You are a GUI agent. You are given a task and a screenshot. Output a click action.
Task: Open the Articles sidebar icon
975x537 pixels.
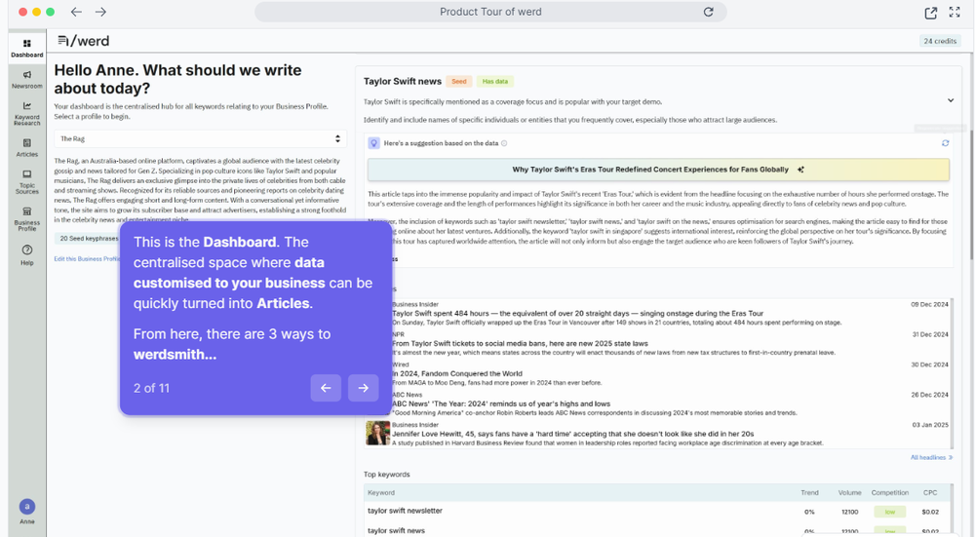pos(26,148)
